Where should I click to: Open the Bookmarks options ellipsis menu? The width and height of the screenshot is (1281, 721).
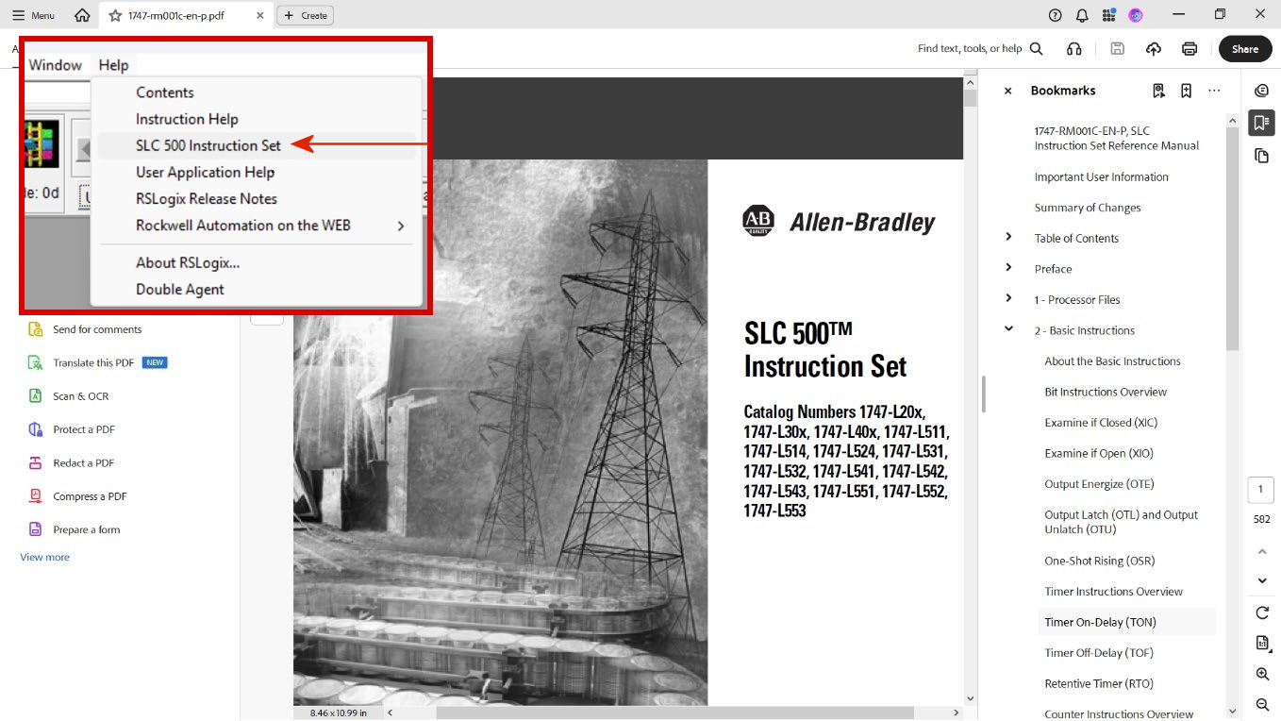1214,91
